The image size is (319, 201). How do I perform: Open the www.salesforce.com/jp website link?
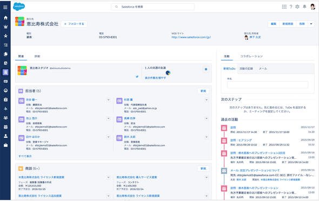(191, 37)
